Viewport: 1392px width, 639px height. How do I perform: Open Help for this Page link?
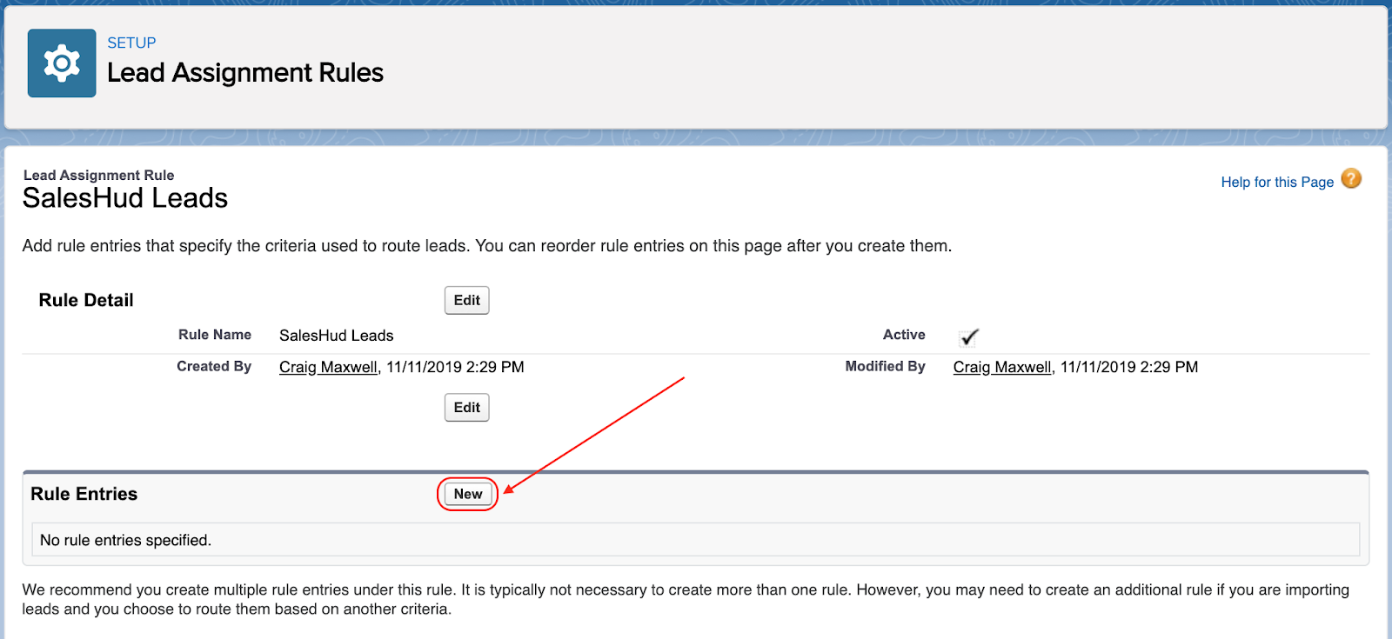tap(1277, 182)
